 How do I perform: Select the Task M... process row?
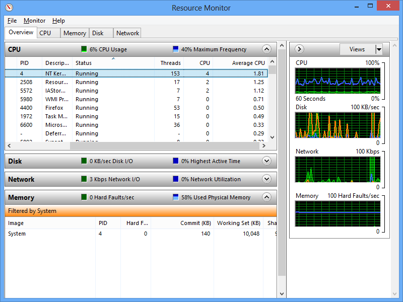click(x=136, y=116)
